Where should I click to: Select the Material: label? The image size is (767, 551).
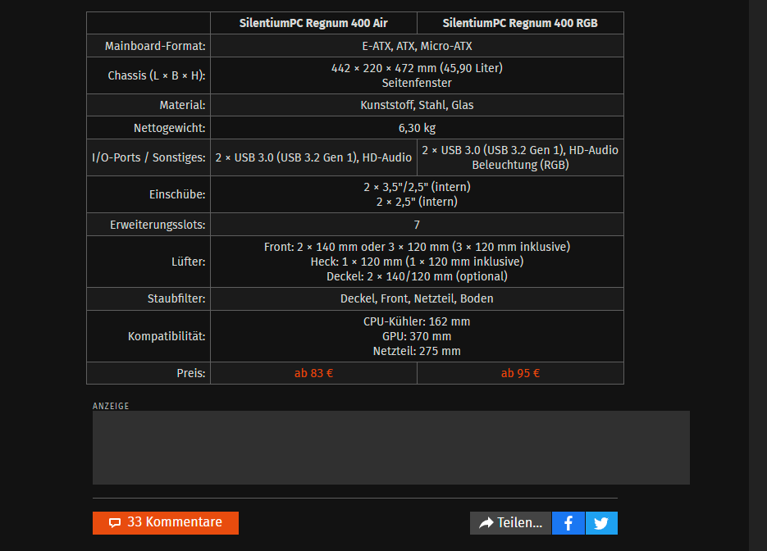[182, 105]
